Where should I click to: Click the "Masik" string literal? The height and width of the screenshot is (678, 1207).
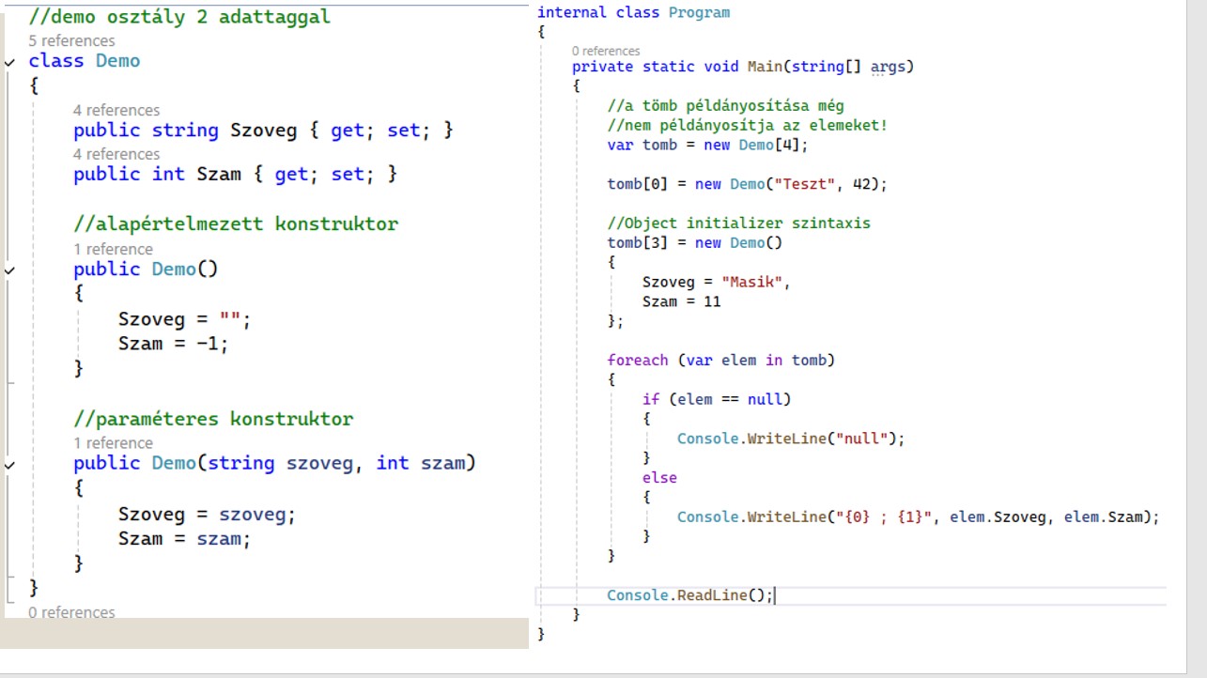[755, 282]
